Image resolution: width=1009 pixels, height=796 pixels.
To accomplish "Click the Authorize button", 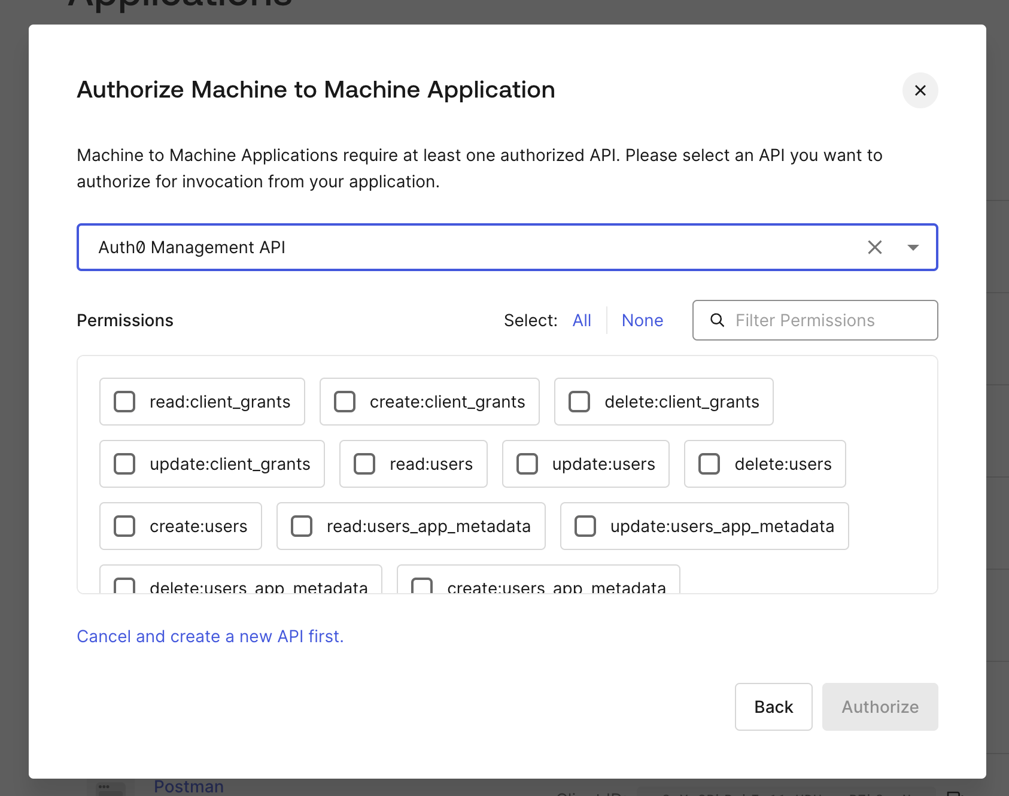I will pyautogui.click(x=880, y=707).
